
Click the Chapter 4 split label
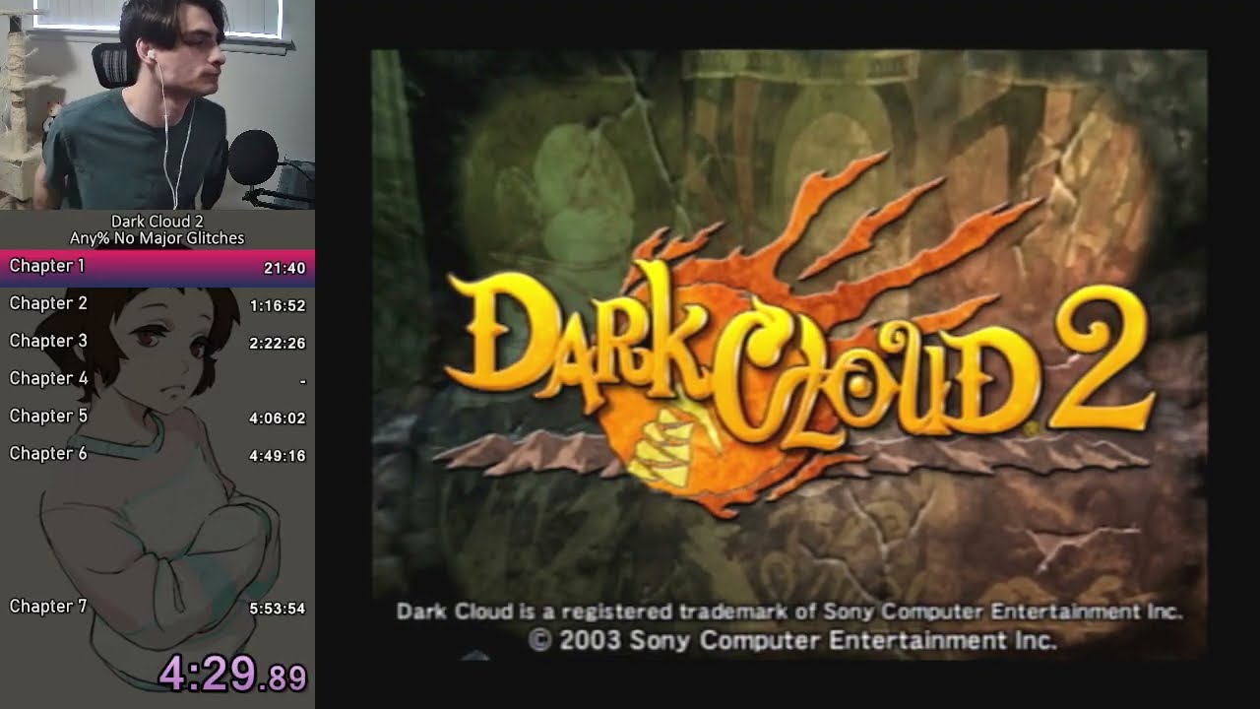click(x=48, y=378)
